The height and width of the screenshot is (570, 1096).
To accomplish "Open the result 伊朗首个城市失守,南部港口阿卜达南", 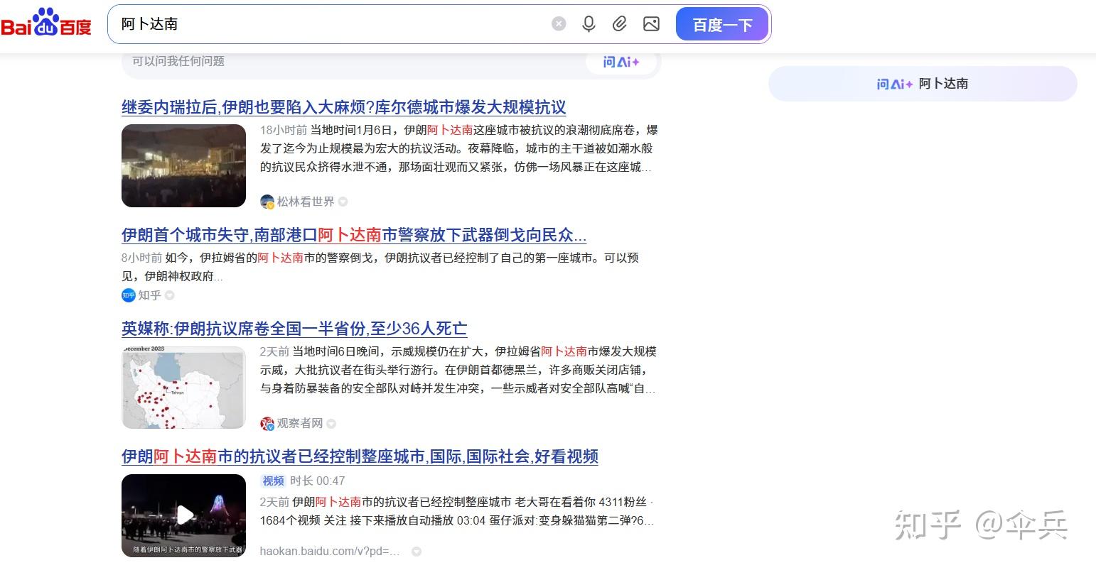I will point(354,235).
